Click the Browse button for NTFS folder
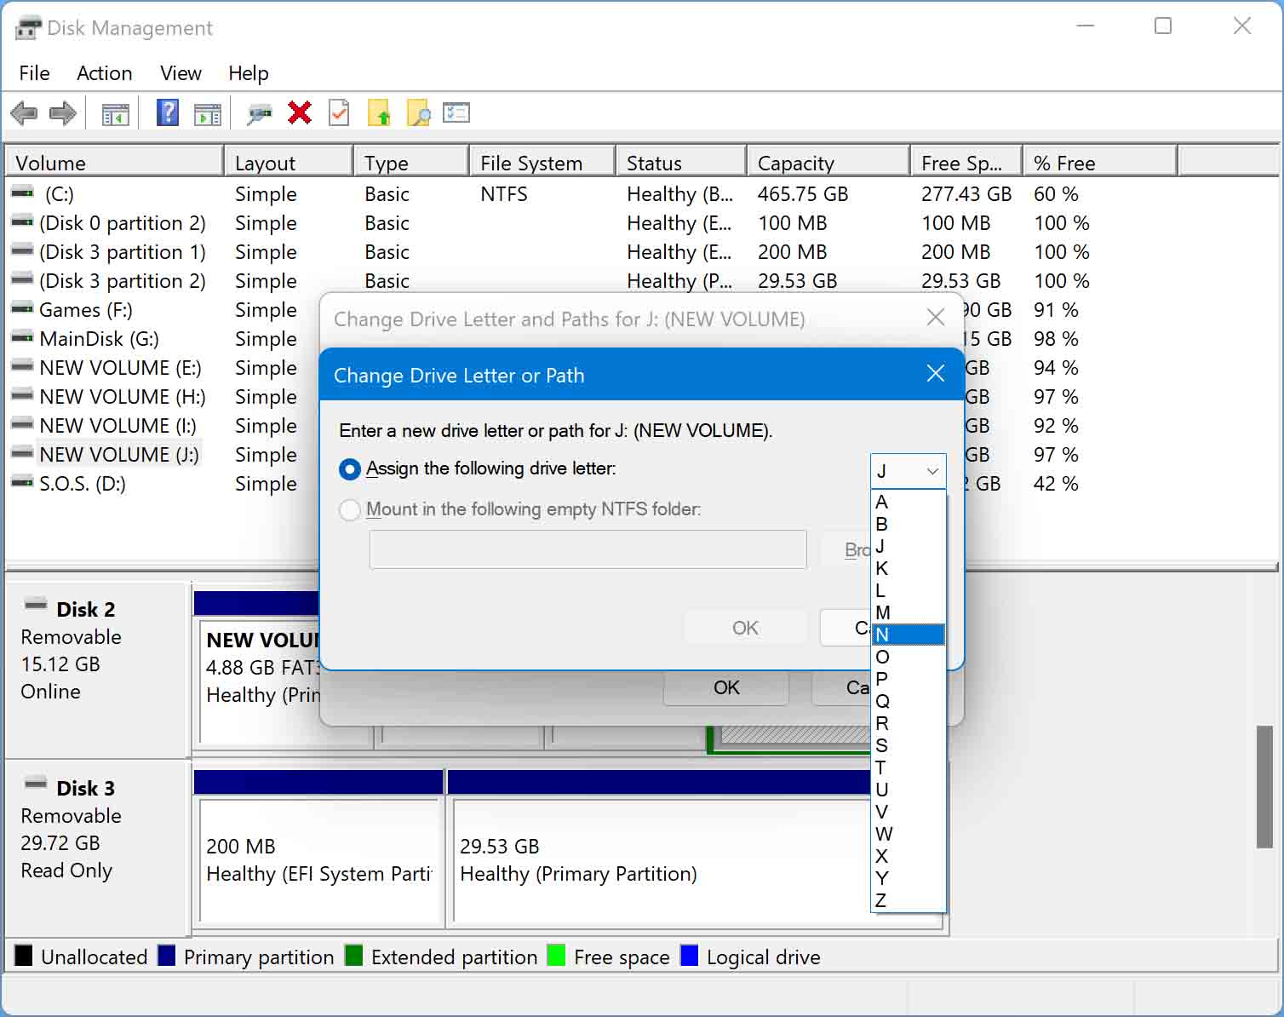Viewport: 1284px width, 1017px height. pos(845,550)
